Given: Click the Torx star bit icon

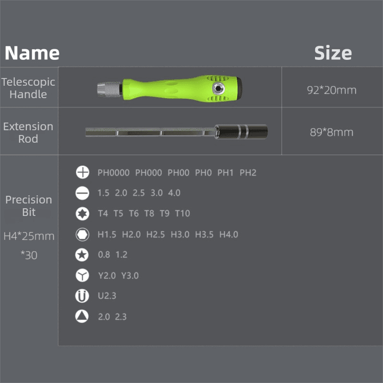Looking at the screenshot, I should (82, 214).
